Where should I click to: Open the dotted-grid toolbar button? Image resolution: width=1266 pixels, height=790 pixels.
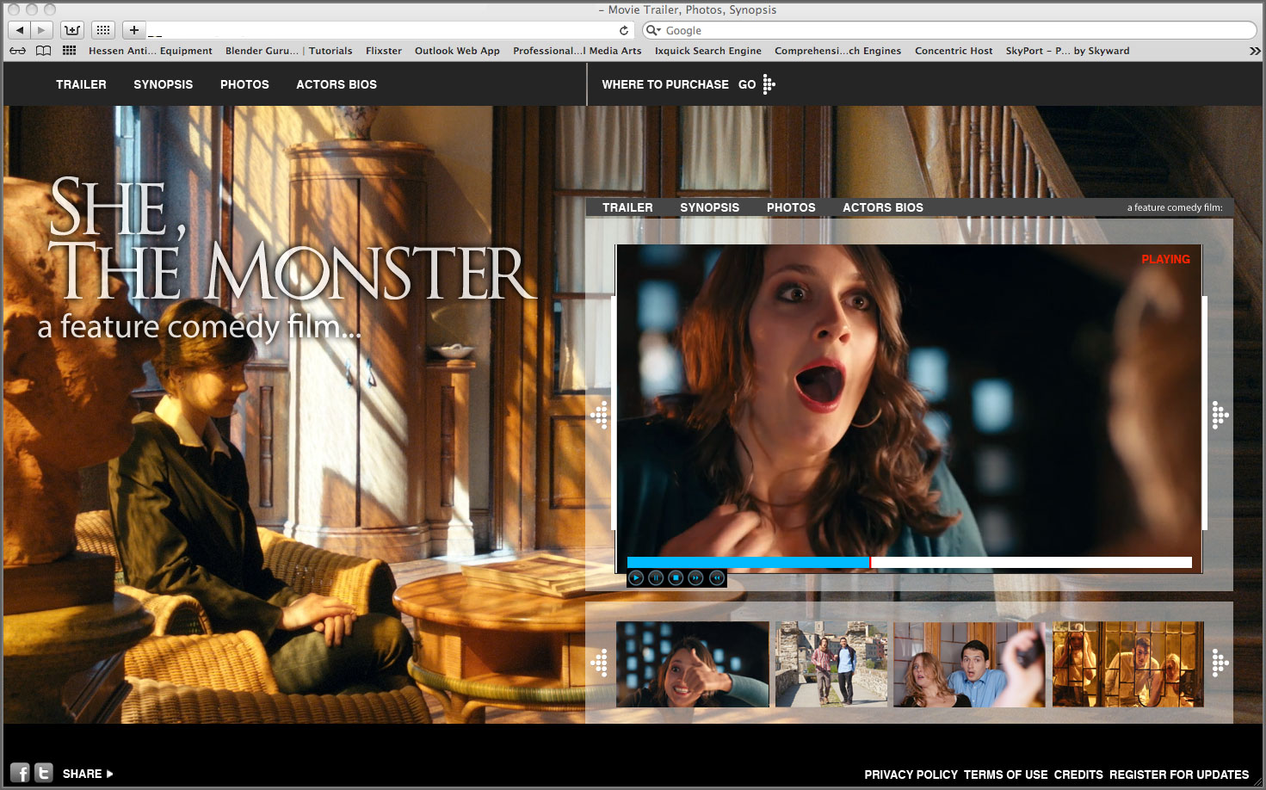point(103,30)
